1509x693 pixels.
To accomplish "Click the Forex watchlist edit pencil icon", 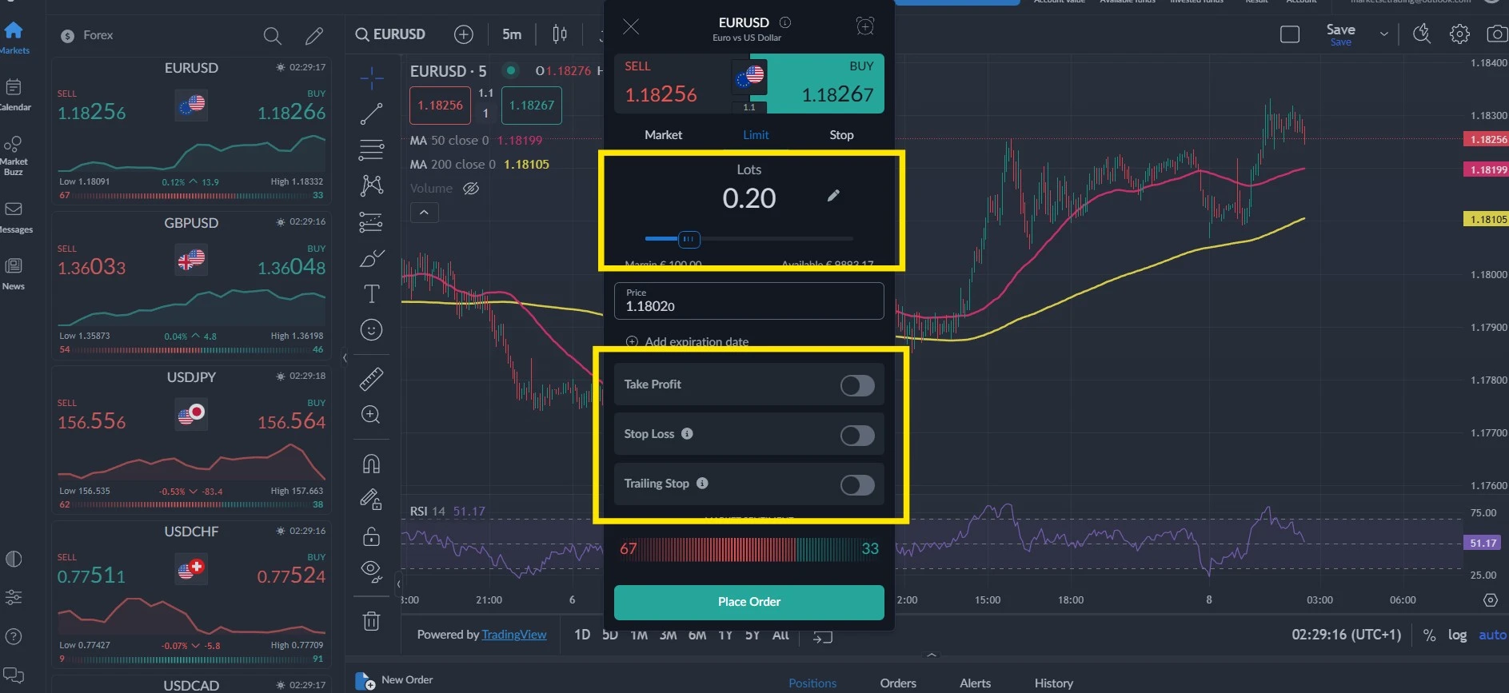I will pos(314,36).
